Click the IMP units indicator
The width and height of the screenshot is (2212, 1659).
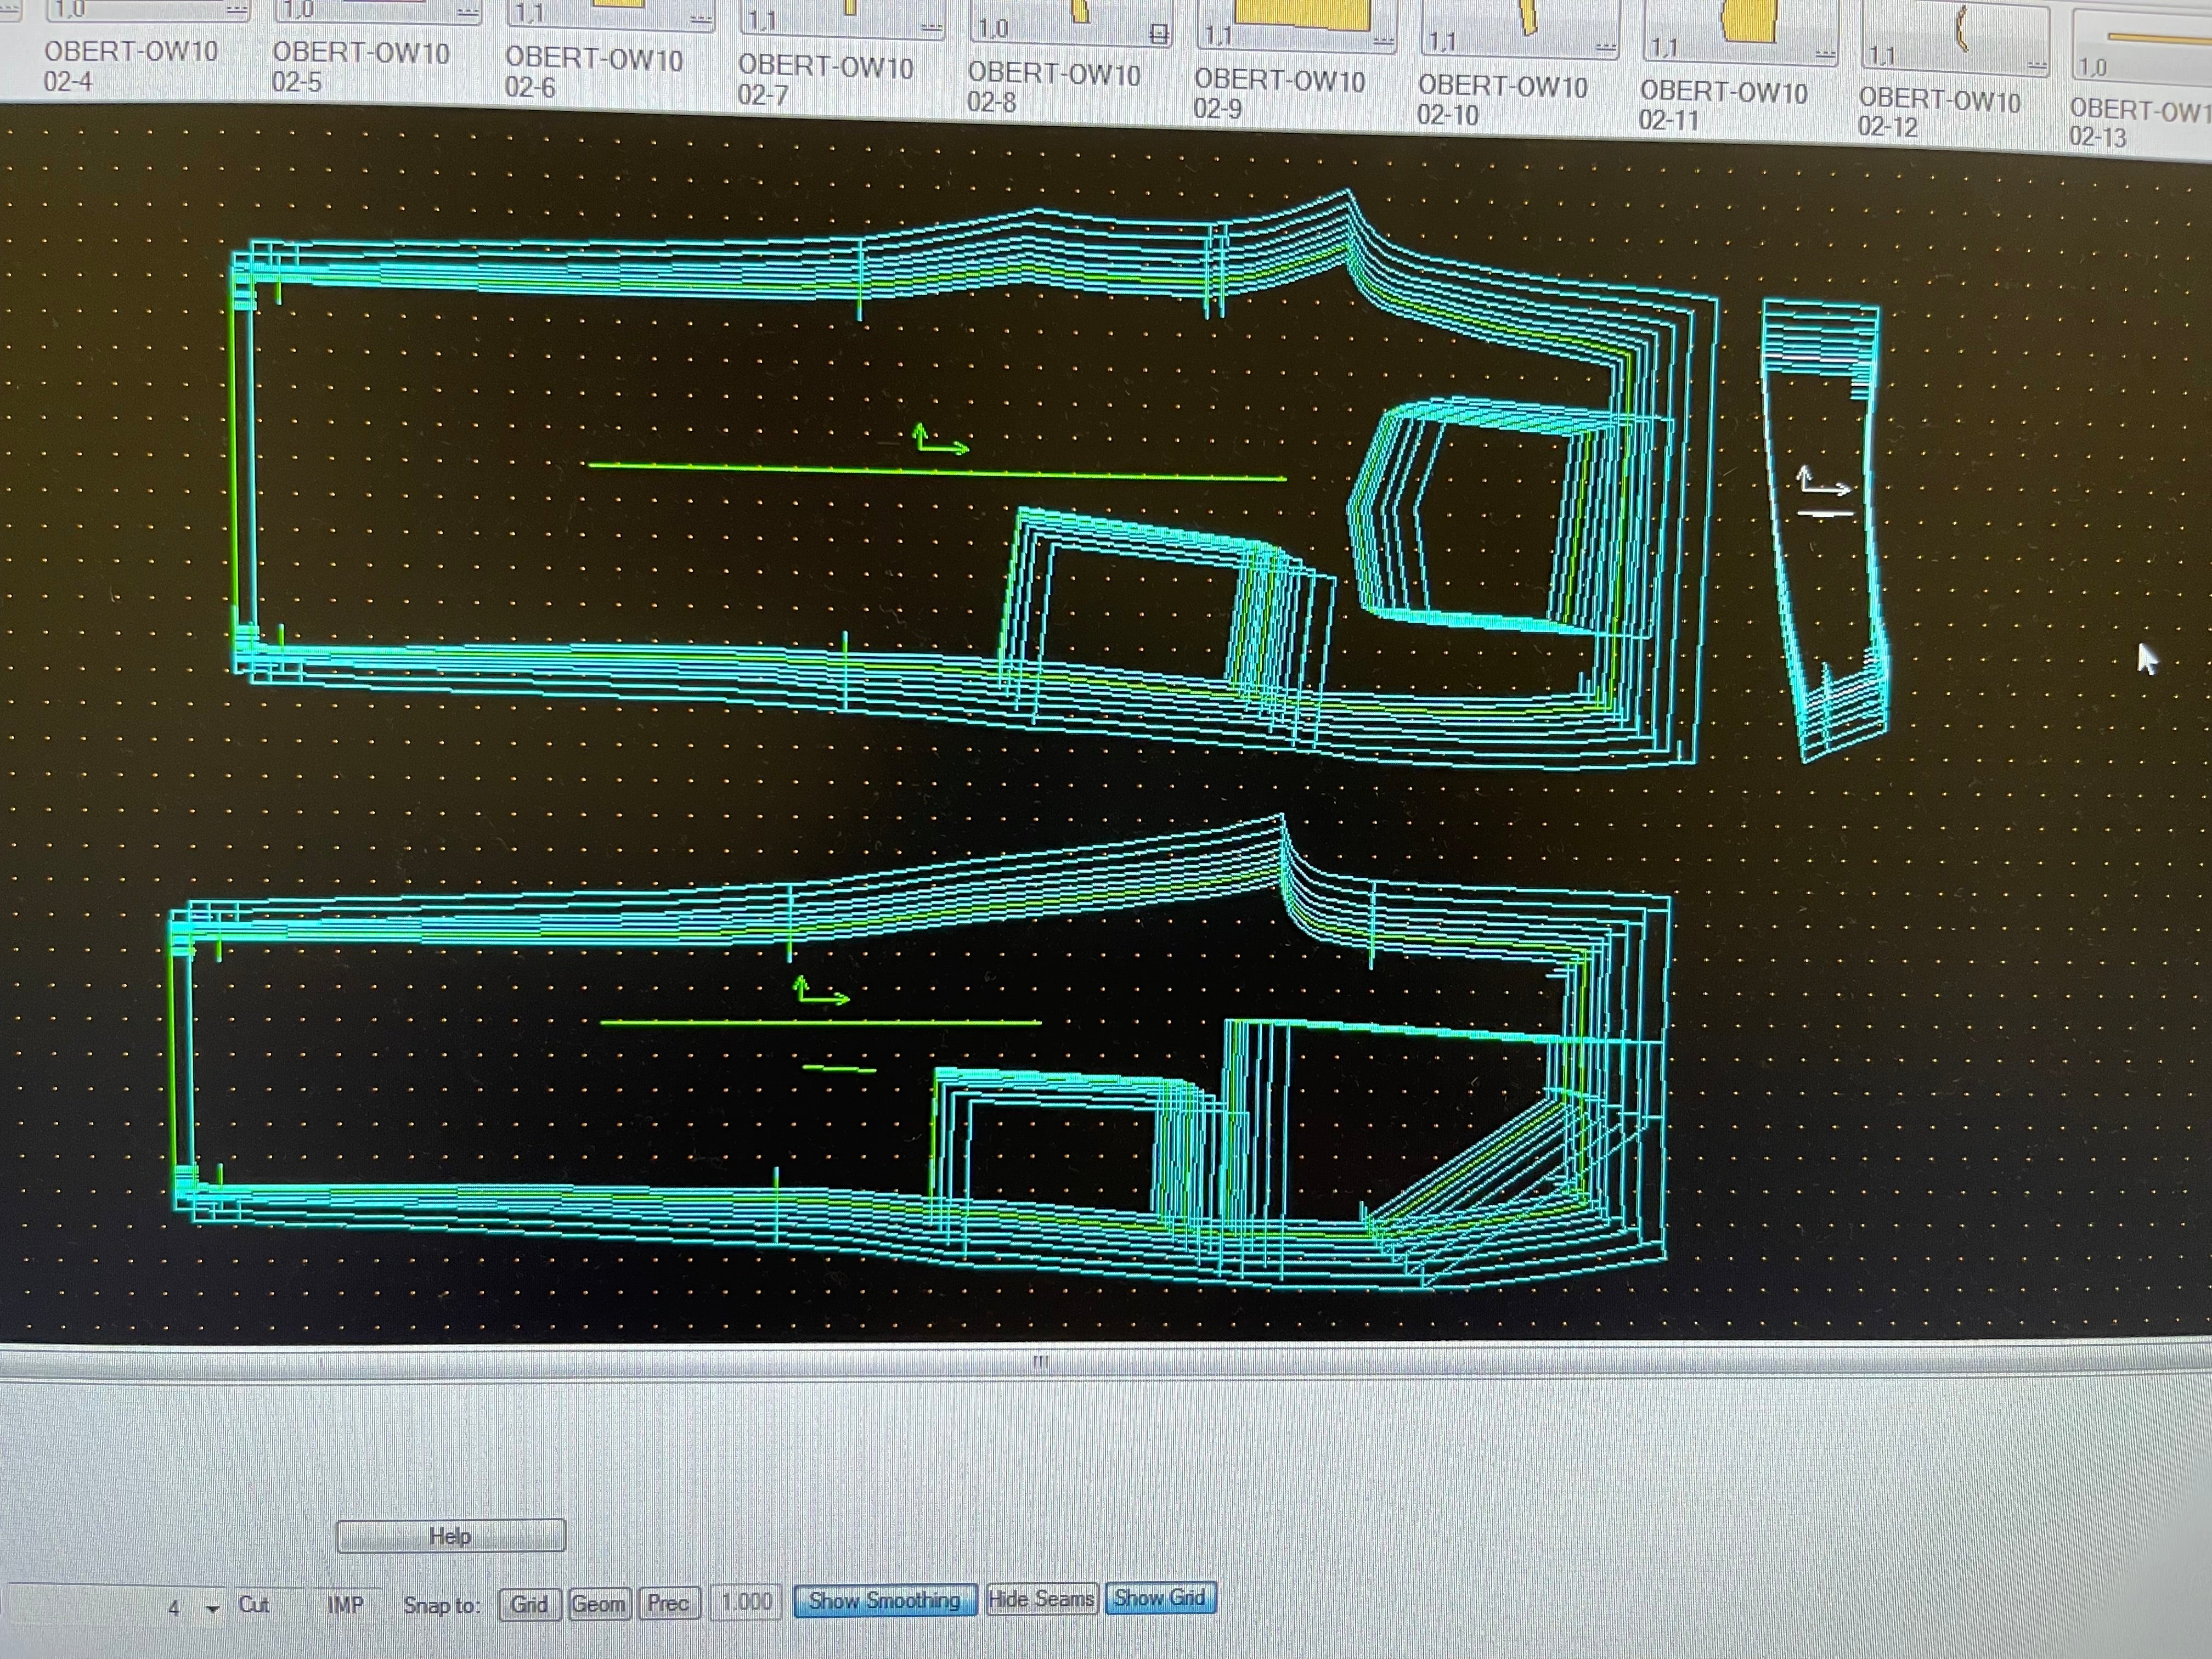coord(345,1605)
